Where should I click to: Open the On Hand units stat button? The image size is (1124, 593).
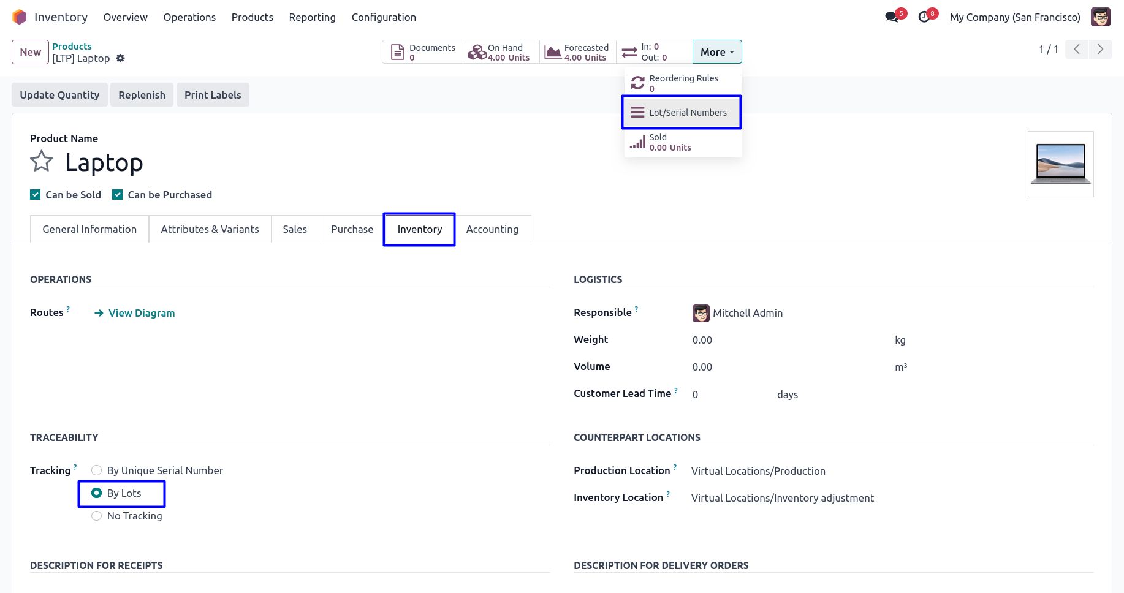pyautogui.click(x=501, y=52)
